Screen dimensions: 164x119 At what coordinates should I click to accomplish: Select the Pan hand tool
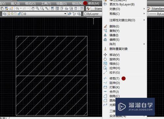pos(33,8)
